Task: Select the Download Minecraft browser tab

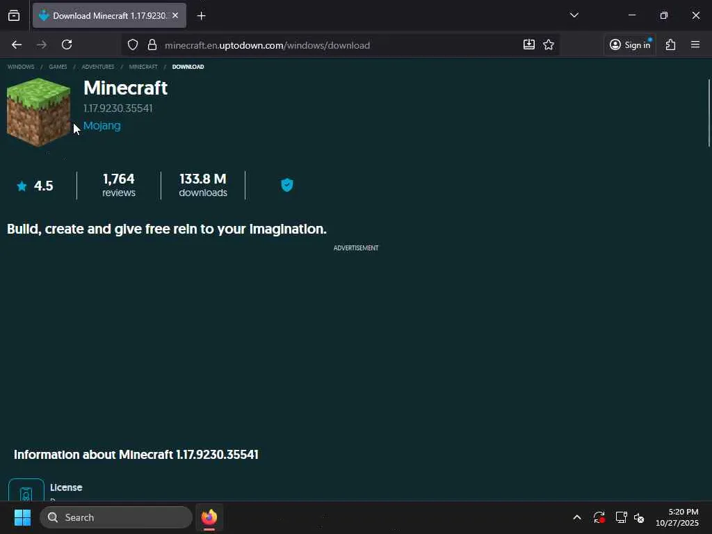Action: coord(109,16)
